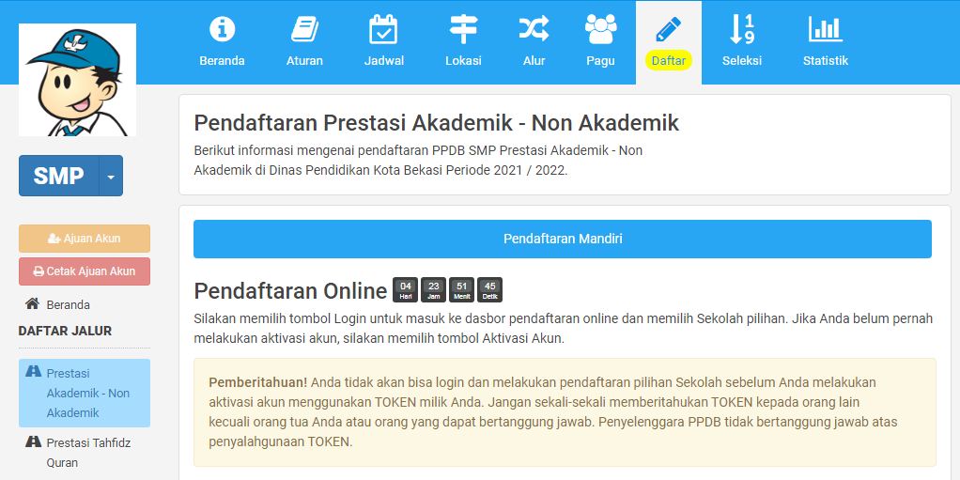The image size is (960, 480).
Task: Select the Jadwal calendar icon
Action: point(384,30)
